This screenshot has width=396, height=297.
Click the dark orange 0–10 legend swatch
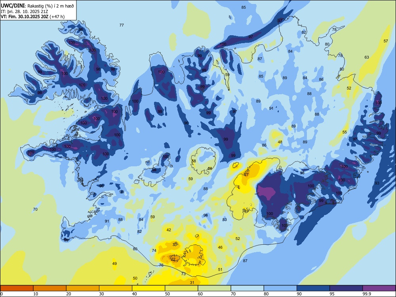[x=17, y=288]
